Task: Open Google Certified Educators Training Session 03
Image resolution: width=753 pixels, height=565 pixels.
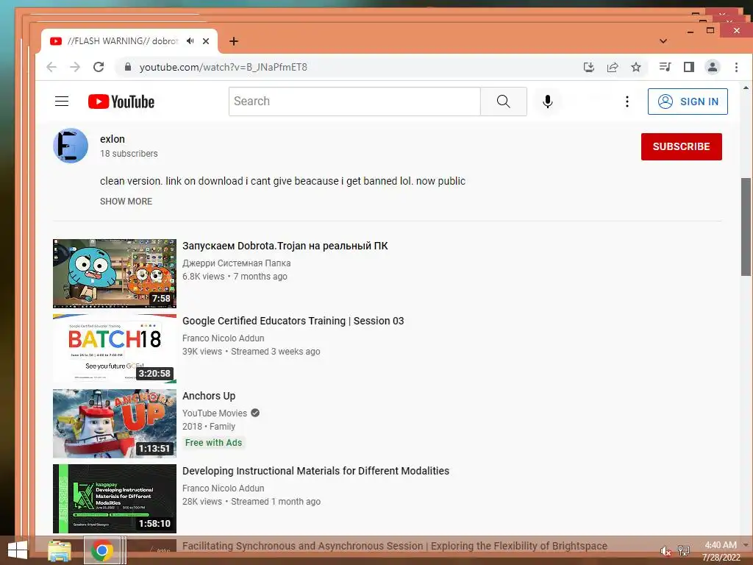Action: 293,321
